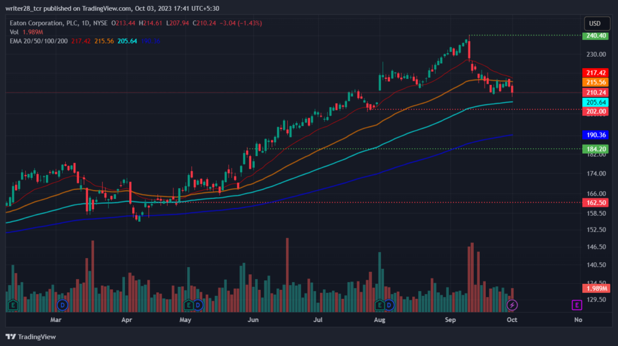Image resolution: width=618 pixels, height=346 pixels.
Task: Click the Mar label on time axis
Action: [x=56, y=319]
